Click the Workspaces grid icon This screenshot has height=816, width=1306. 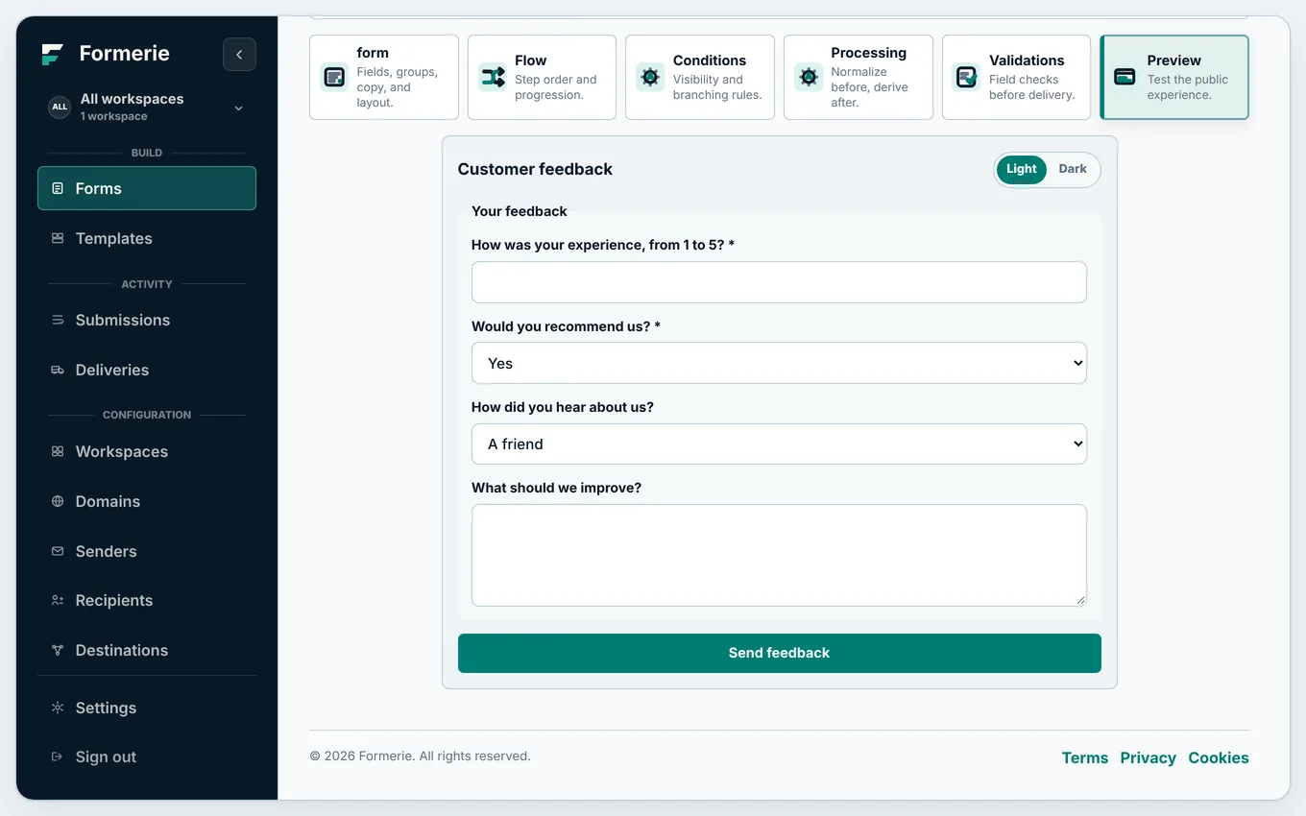coord(58,451)
